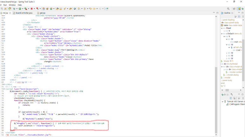Click the web browser globe icon
The height and width of the screenshot is (137, 245).
(x=75, y=9)
